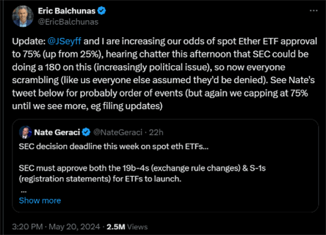Click the Eric Balchunas display name
This screenshot has height=235, width=326.
pos(67,11)
